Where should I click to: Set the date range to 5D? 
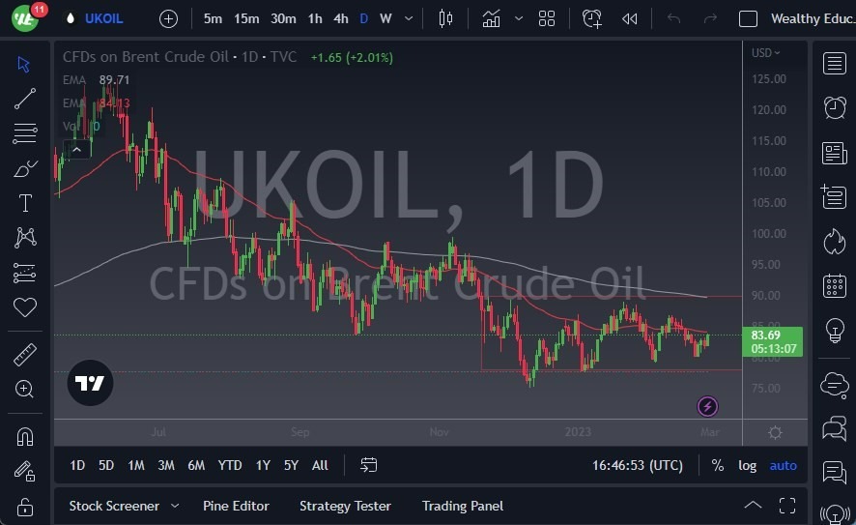[x=106, y=465]
